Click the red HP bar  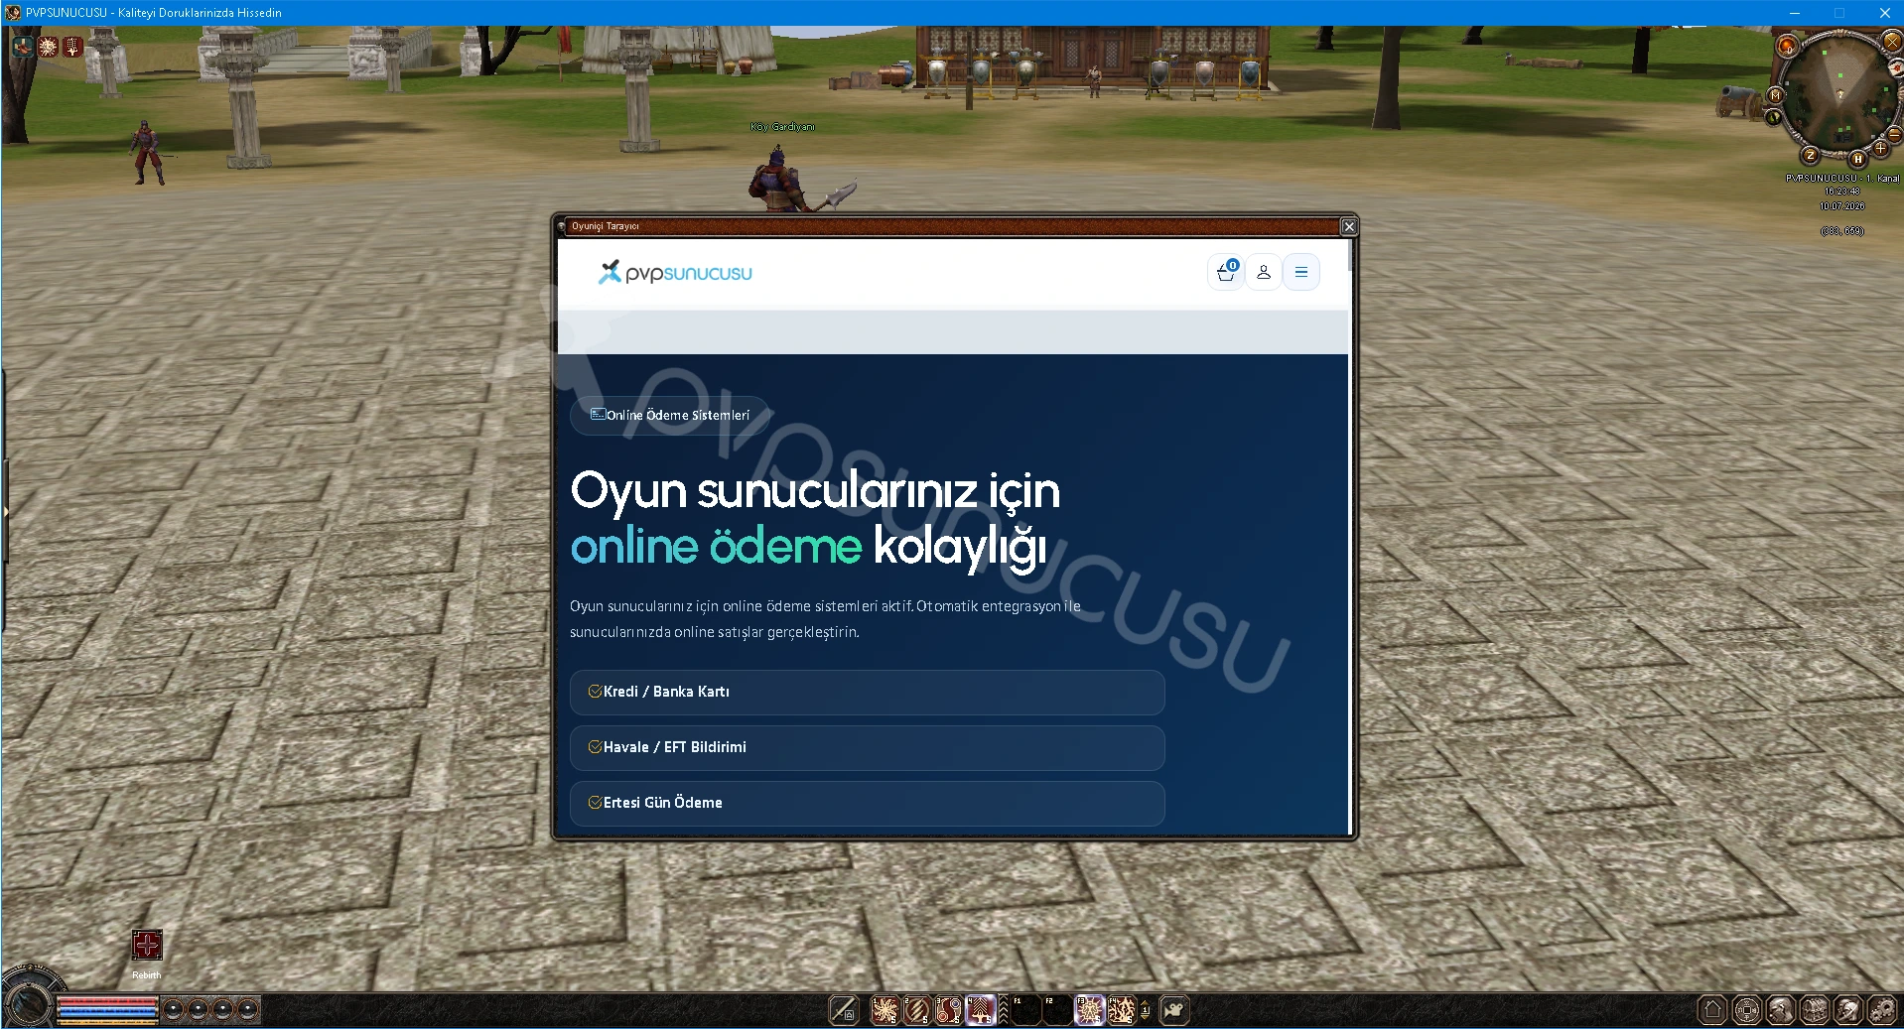107,1001
